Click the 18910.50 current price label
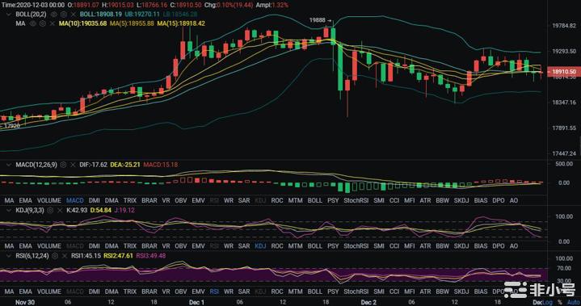The width and height of the screenshot is (581, 306). [563, 71]
